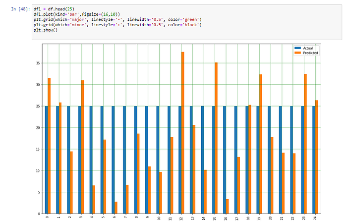This screenshot has height=223, width=347.
Task: Click the orange Predicted bar at index 8
Action: point(138,173)
